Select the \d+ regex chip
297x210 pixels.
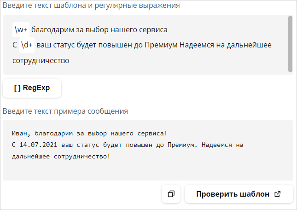[x=27, y=45]
